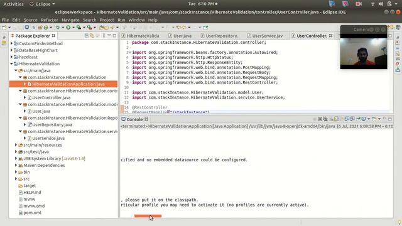
Task: Click the External Tools run icon
Action: [89, 28]
